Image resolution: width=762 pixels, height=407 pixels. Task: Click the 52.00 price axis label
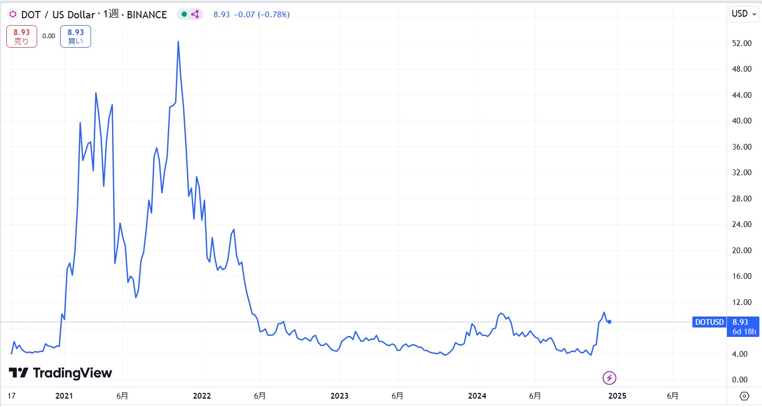coord(742,43)
